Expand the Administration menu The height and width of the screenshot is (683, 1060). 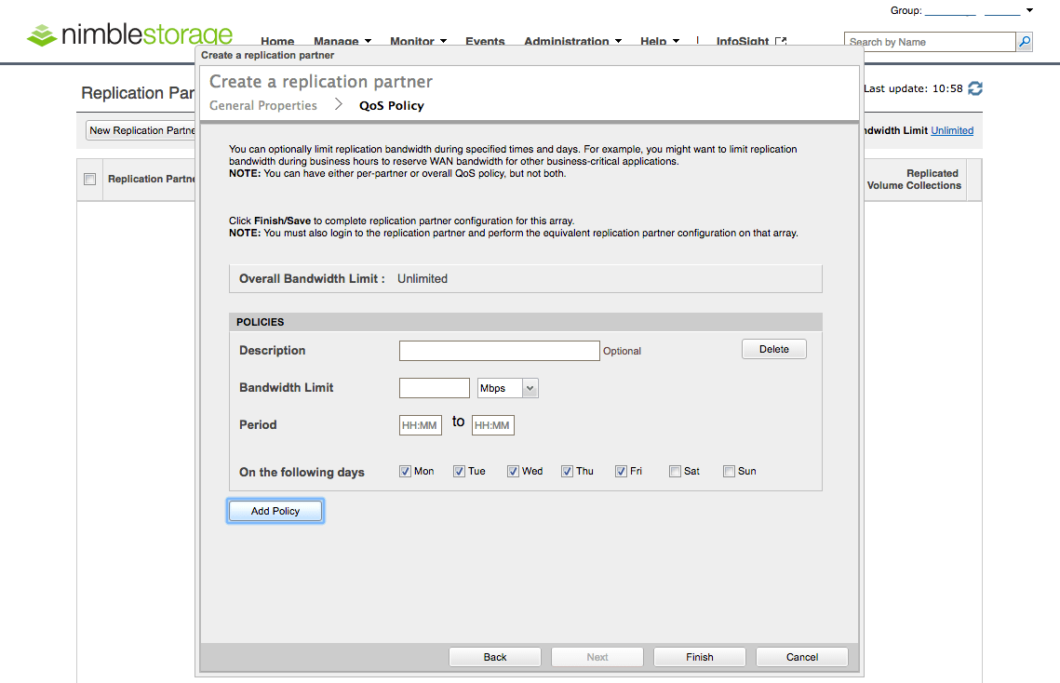[572, 42]
